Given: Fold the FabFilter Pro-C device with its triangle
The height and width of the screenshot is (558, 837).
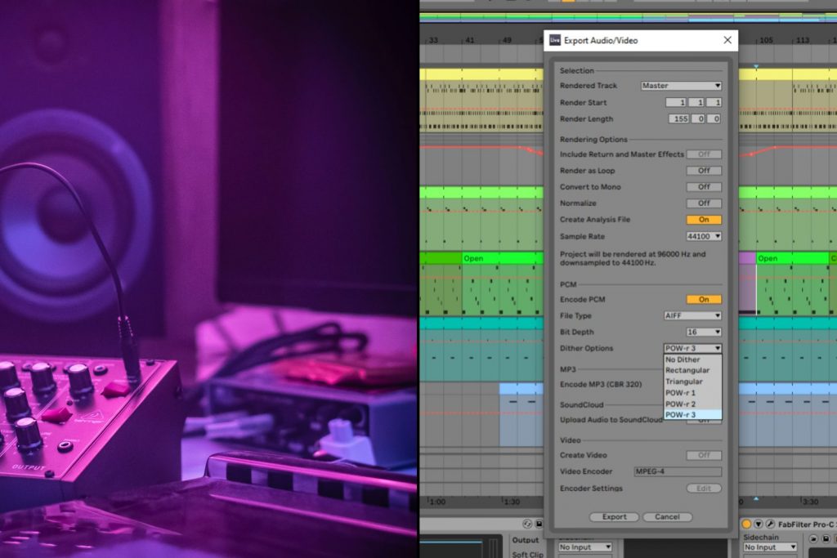Looking at the screenshot, I should click(x=758, y=524).
